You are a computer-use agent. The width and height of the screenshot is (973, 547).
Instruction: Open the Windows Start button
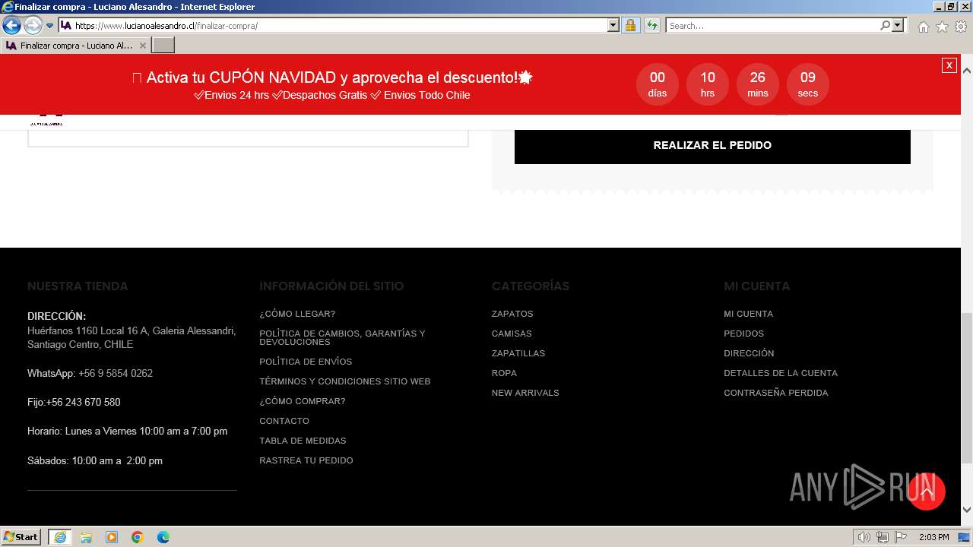point(21,536)
